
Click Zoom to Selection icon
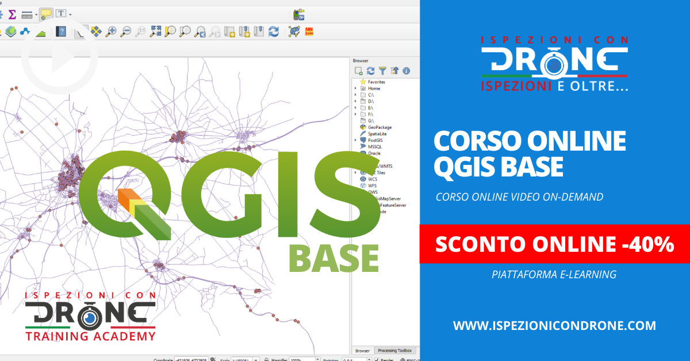[170, 31]
